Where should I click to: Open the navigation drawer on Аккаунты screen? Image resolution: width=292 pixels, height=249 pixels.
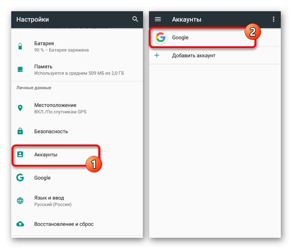[158, 20]
